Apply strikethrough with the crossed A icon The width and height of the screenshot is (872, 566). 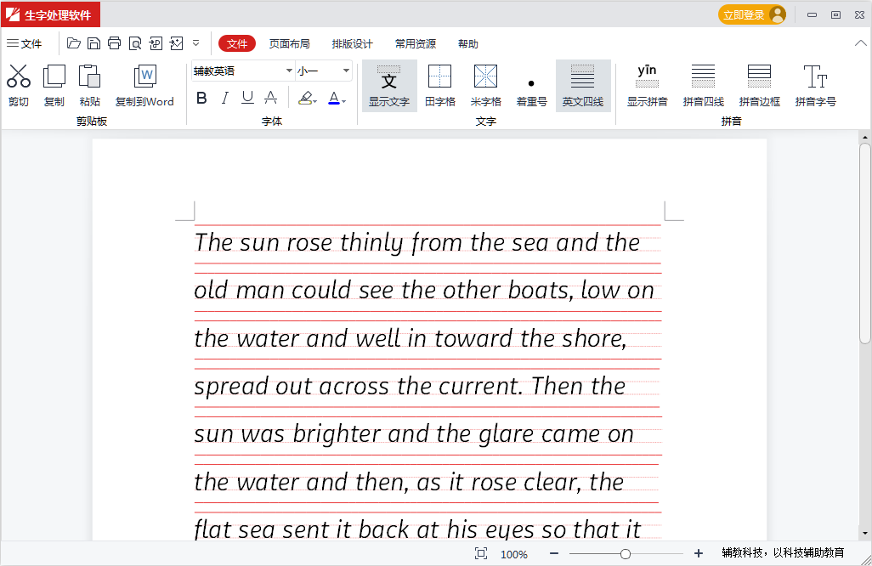click(271, 98)
